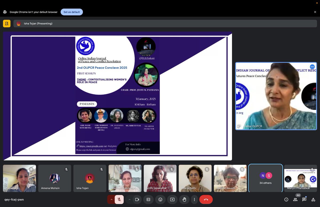The width and height of the screenshot is (320, 207).
Task: Click the OIJPCR dove logo on slide
Action: [85, 46]
